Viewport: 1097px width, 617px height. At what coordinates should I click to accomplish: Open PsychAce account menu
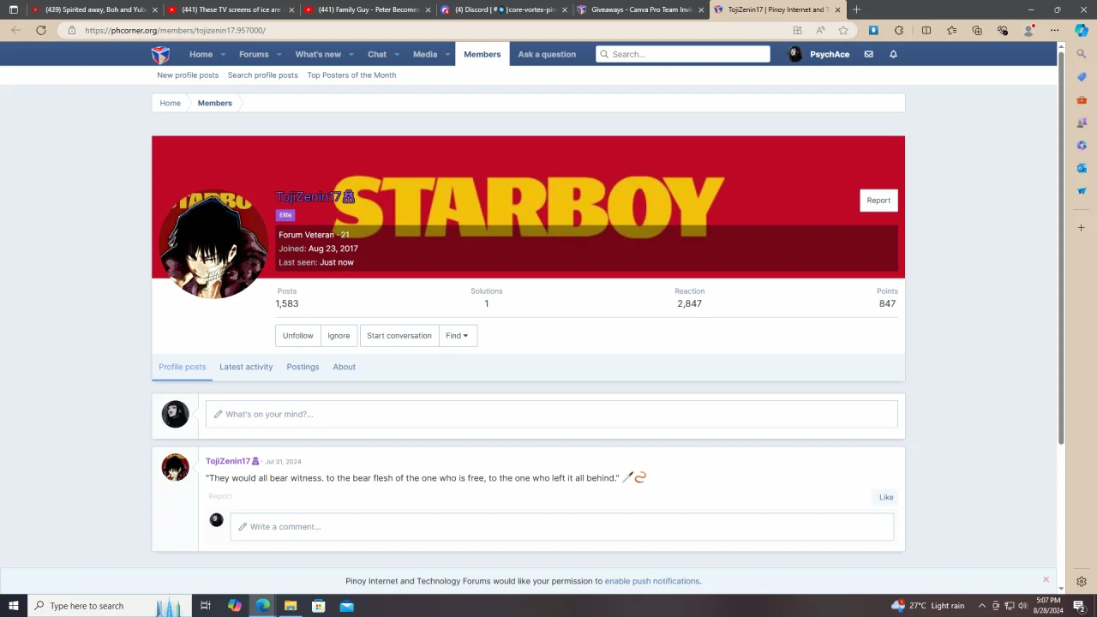pyautogui.click(x=819, y=54)
